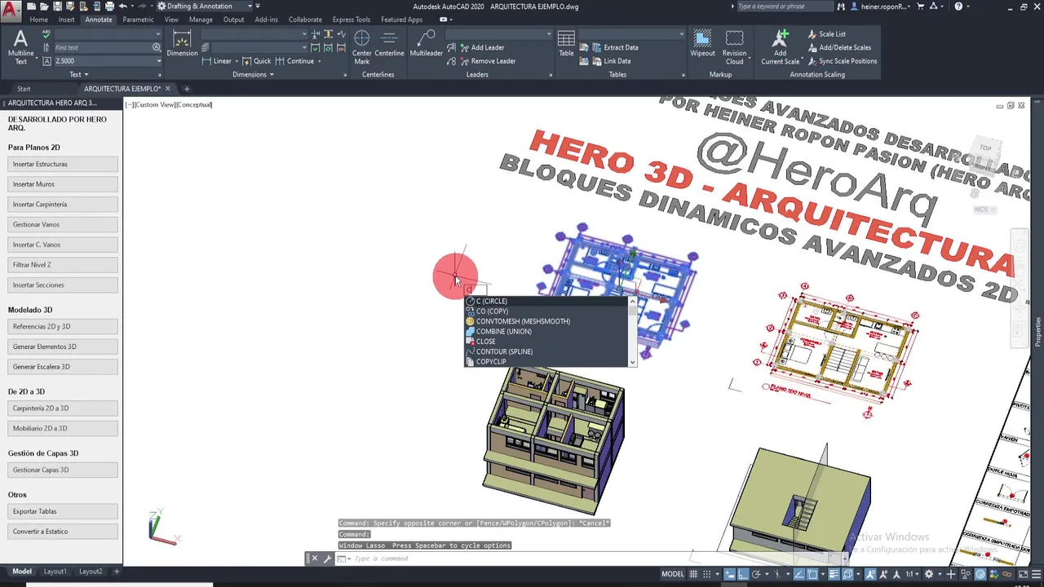Insert a Table from the ribbon

(x=566, y=44)
